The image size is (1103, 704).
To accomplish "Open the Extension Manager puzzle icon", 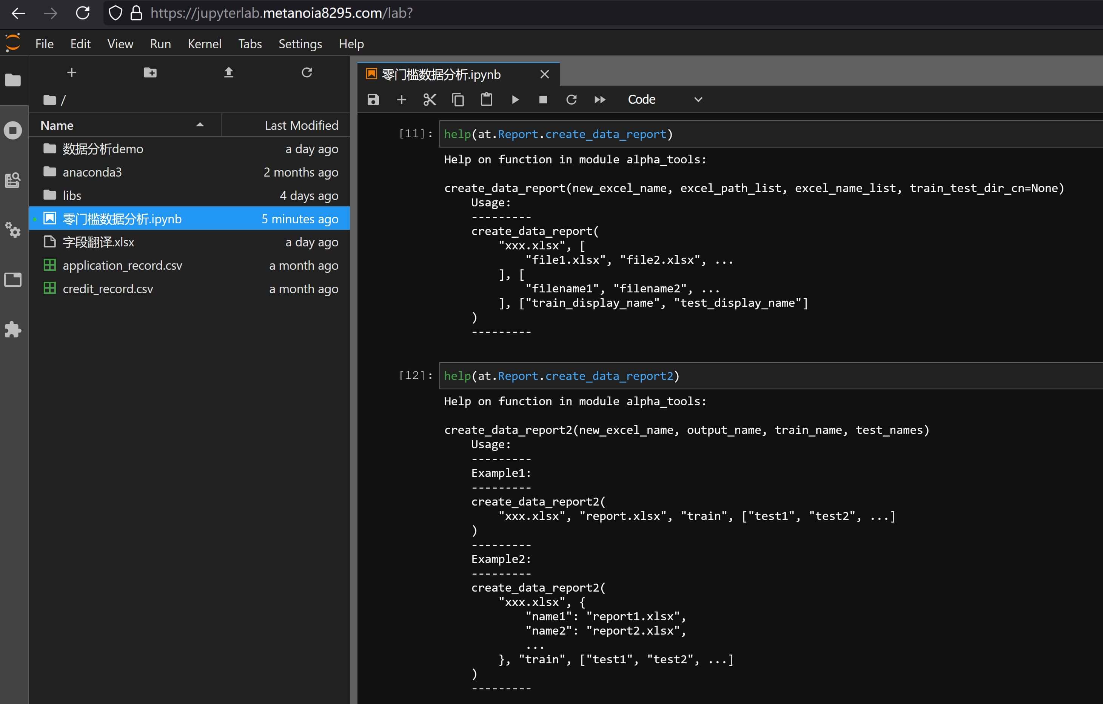I will [13, 330].
